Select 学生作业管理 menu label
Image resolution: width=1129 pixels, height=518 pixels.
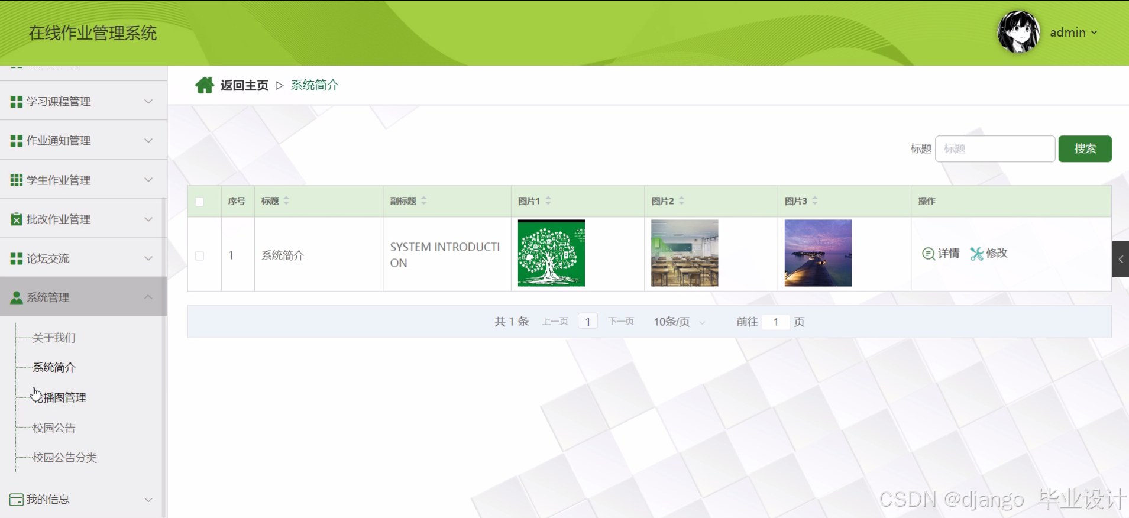click(x=59, y=180)
